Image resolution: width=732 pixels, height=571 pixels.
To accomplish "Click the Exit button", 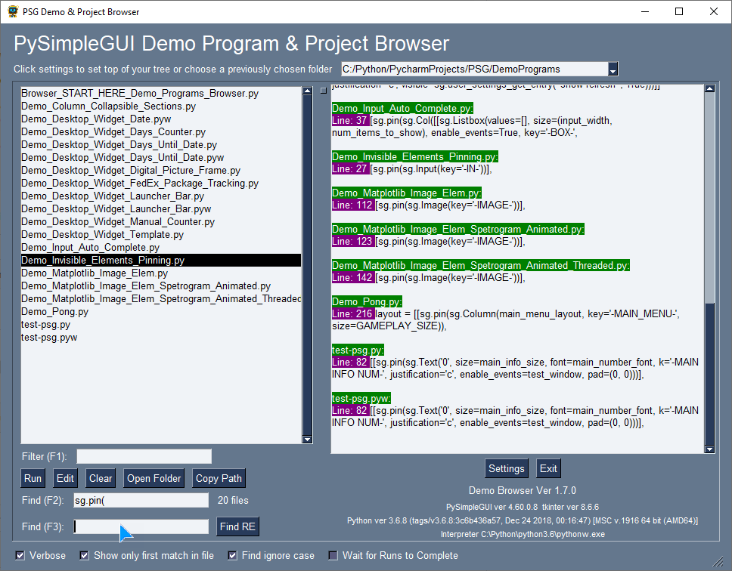I will point(548,468).
